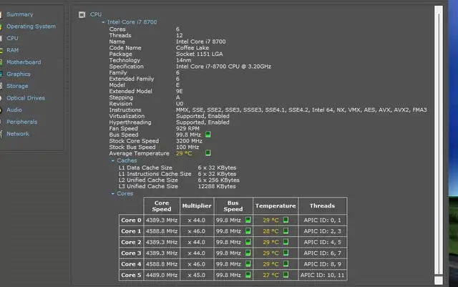
Task: Click Core 2 bus speed green indicator
Action: tap(248, 242)
